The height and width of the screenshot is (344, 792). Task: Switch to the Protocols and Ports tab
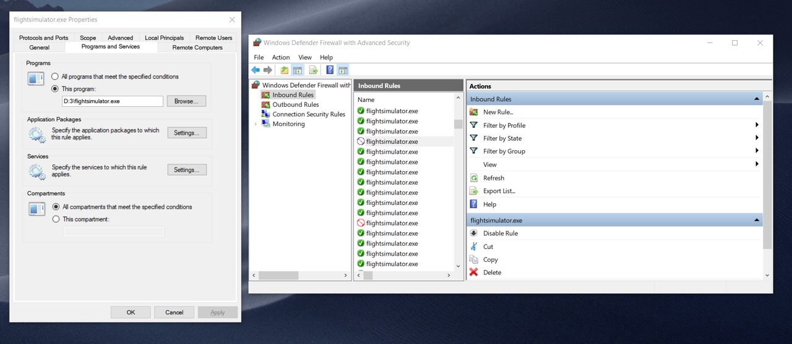(x=44, y=38)
